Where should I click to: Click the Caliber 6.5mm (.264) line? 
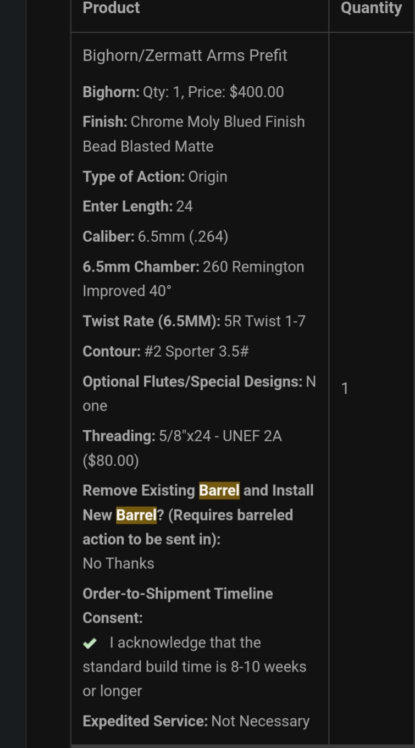pos(156,236)
